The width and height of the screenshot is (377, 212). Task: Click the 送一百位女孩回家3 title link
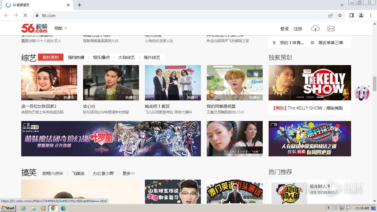point(39,106)
